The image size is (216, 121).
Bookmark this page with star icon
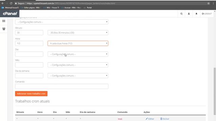tap(209, 3)
